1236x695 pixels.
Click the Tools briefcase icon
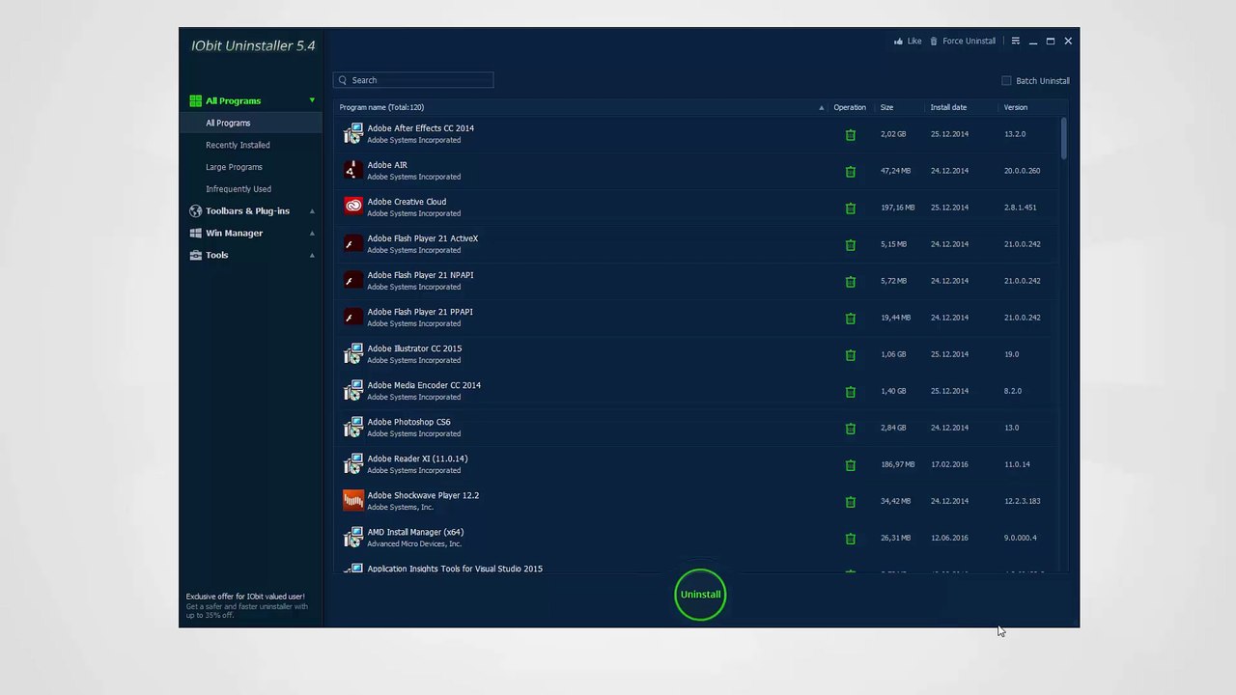pos(196,255)
